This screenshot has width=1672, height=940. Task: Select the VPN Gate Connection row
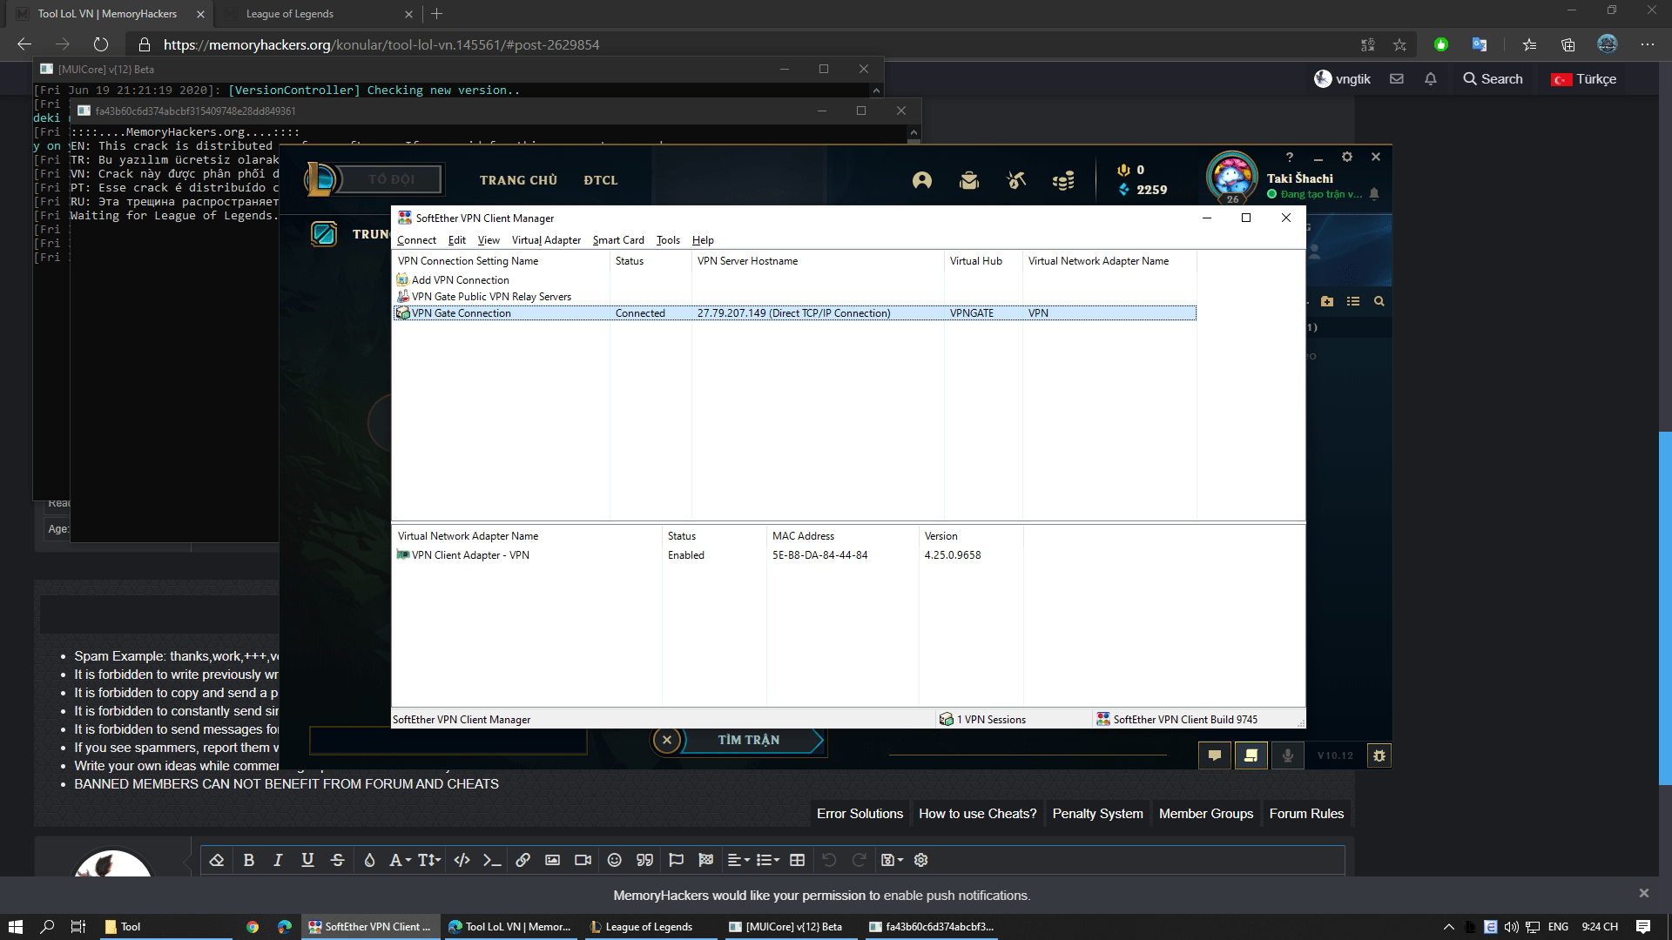pos(794,313)
